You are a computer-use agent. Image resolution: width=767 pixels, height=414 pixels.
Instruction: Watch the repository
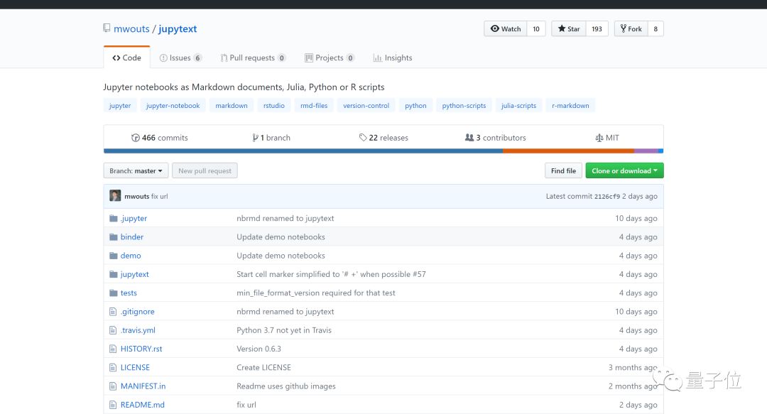(x=506, y=29)
